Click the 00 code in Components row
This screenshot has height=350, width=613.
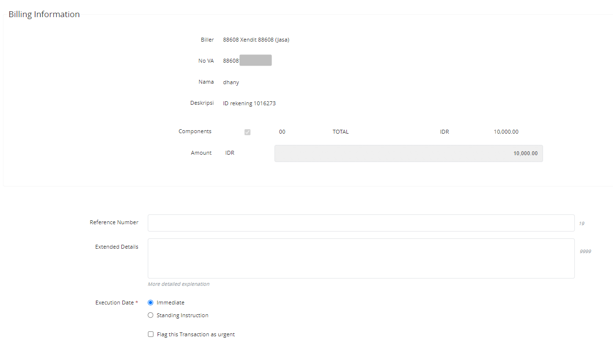coord(282,132)
